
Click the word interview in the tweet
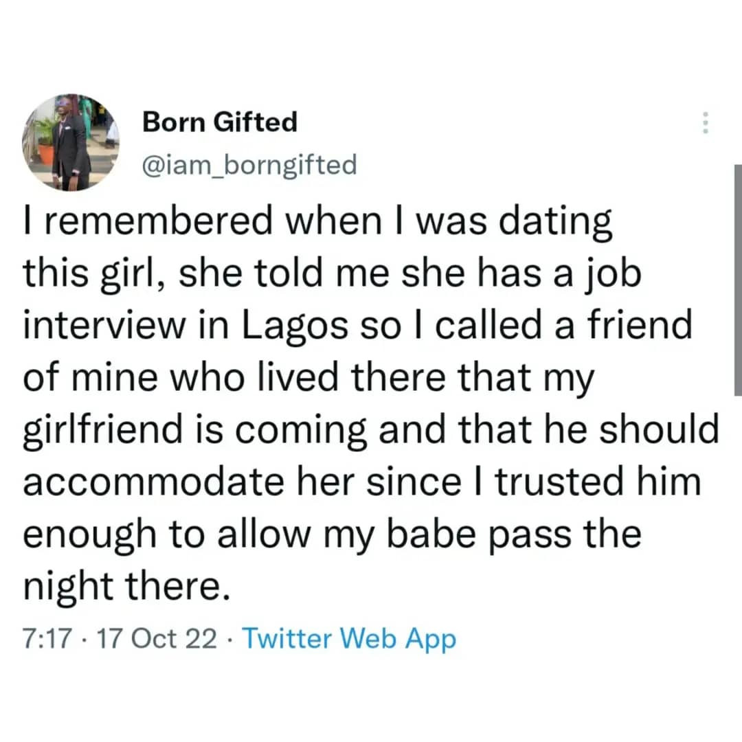104,326
